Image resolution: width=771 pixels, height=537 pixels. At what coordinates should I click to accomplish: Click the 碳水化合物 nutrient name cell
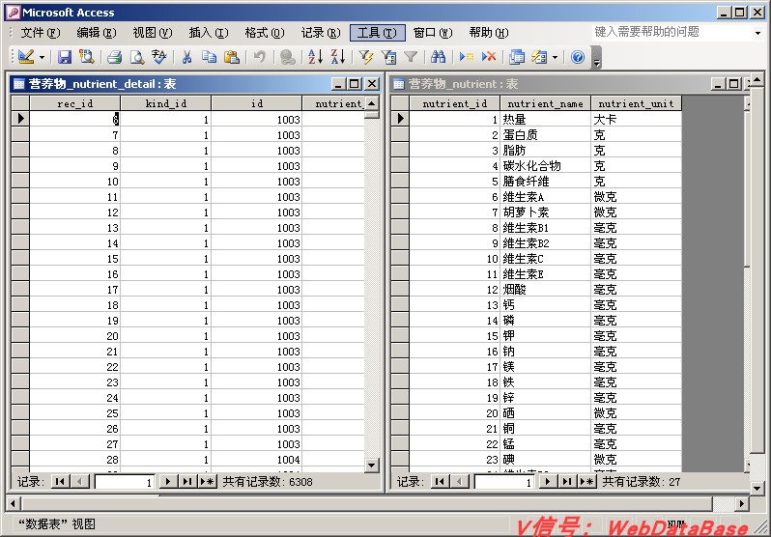pos(545,166)
